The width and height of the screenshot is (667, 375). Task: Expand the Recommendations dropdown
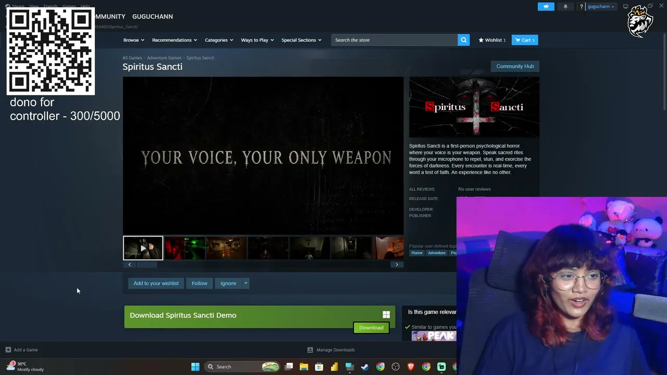(x=175, y=40)
